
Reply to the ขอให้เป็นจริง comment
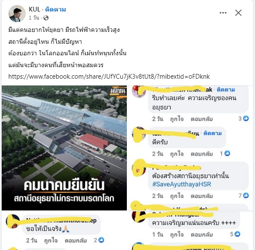[x=76, y=240]
